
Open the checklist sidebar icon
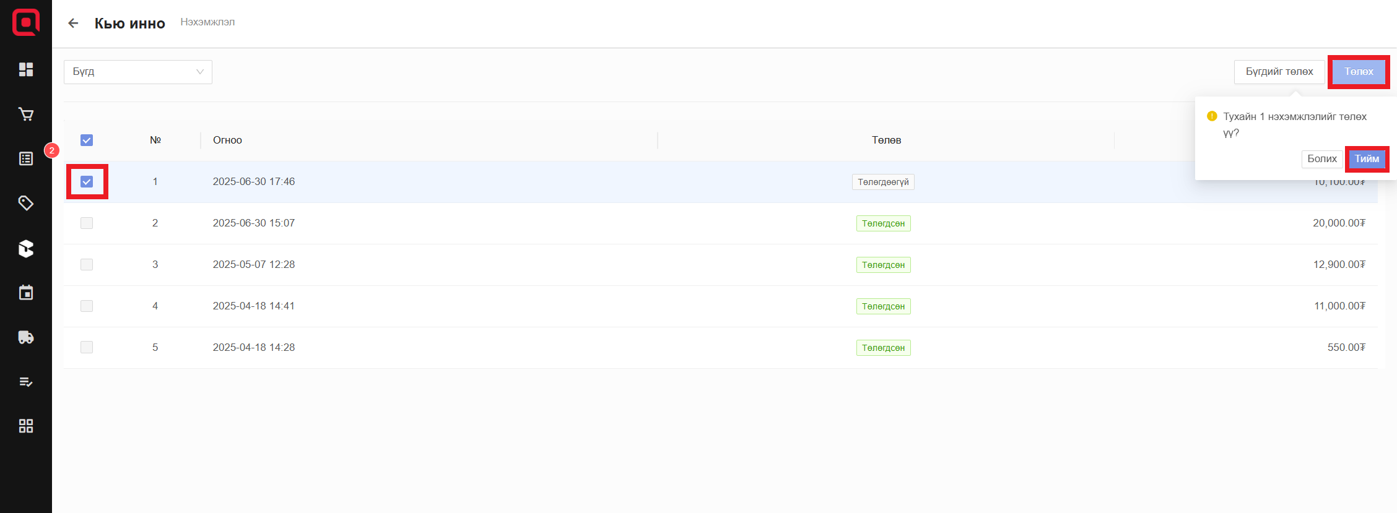[26, 382]
